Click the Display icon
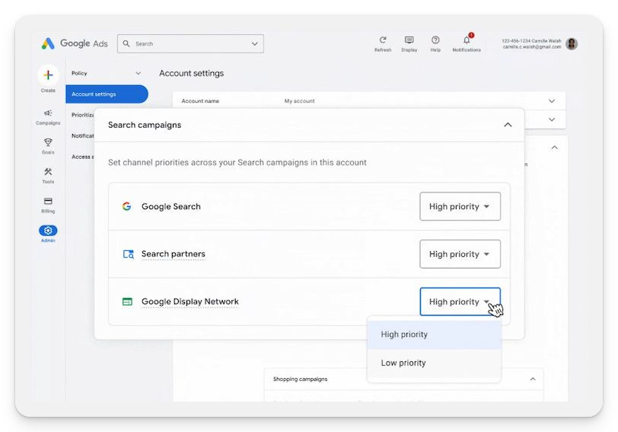618x432 pixels. 409,40
